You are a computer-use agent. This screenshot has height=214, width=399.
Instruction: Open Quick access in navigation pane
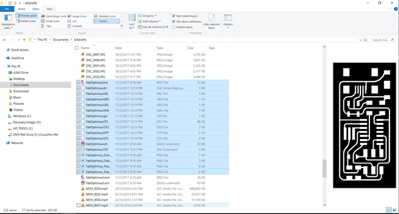(18, 50)
